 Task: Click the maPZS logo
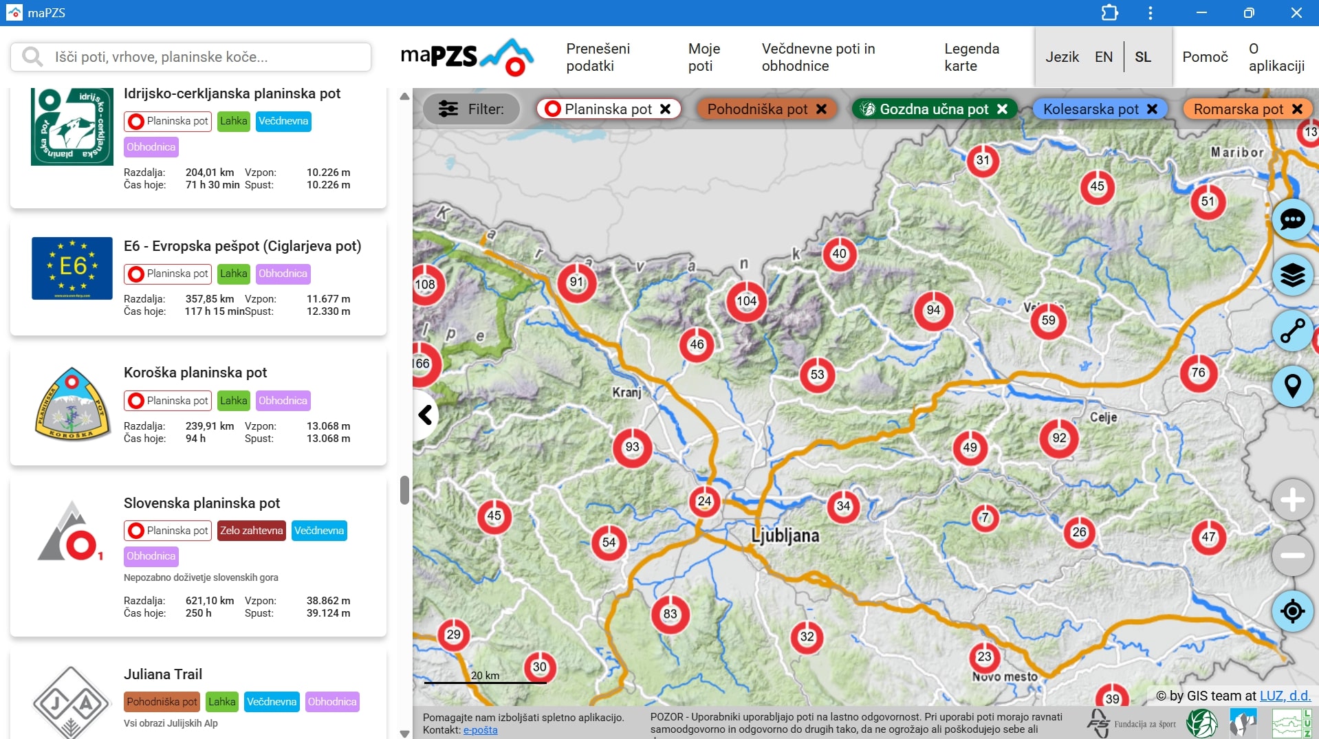pyautogui.click(x=467, y=57)
